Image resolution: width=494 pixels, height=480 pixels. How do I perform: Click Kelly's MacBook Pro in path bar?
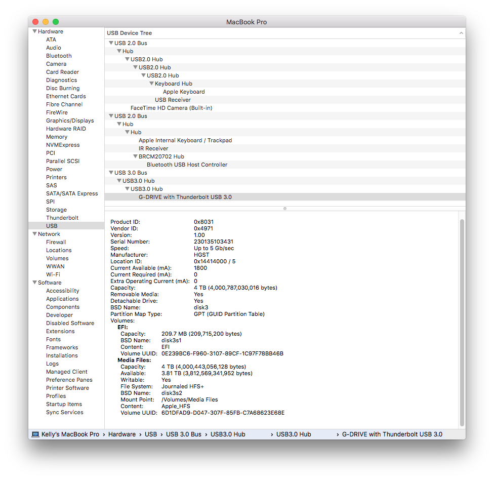(70, 434)
